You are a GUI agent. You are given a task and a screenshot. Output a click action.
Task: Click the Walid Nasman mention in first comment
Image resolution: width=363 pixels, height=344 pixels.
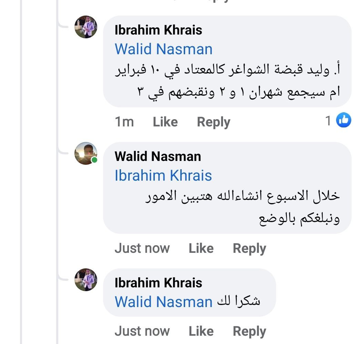(163, 49)
